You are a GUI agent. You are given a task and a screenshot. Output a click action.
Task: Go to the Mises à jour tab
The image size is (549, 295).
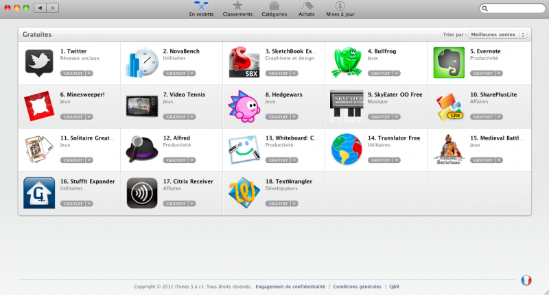(x=340, y=9)
